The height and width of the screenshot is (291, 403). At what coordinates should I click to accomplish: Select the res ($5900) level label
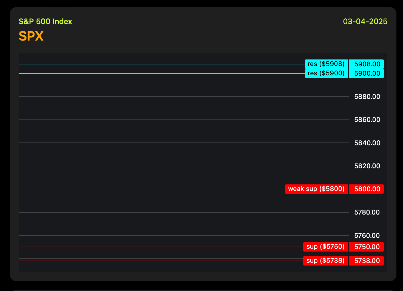pos(326,73)
